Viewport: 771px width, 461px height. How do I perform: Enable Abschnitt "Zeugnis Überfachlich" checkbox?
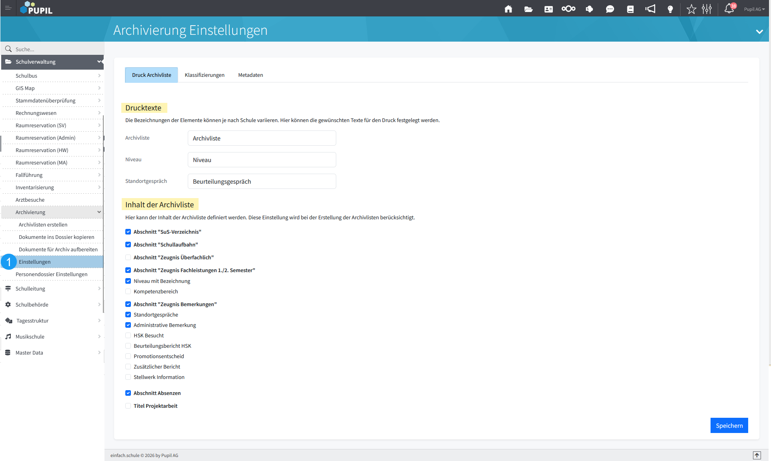[128, 257]
